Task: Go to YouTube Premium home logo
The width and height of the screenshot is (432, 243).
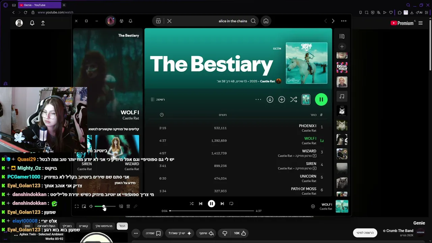Action: pyautogui.click(x=402, y=23)
